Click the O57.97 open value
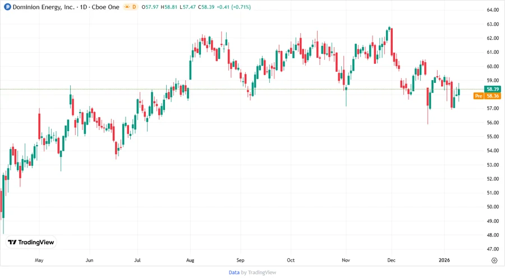 (150, 7)
